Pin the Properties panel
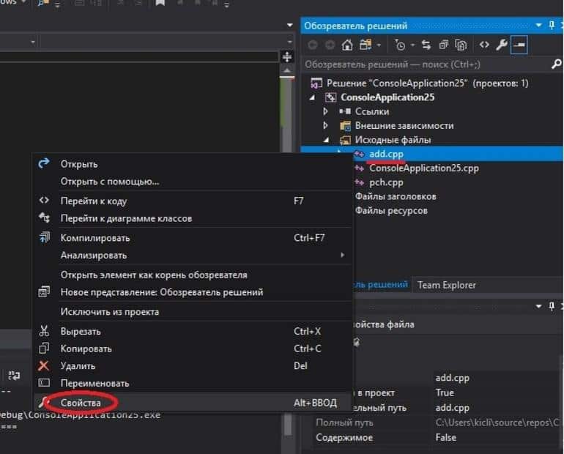 [552, 306]
